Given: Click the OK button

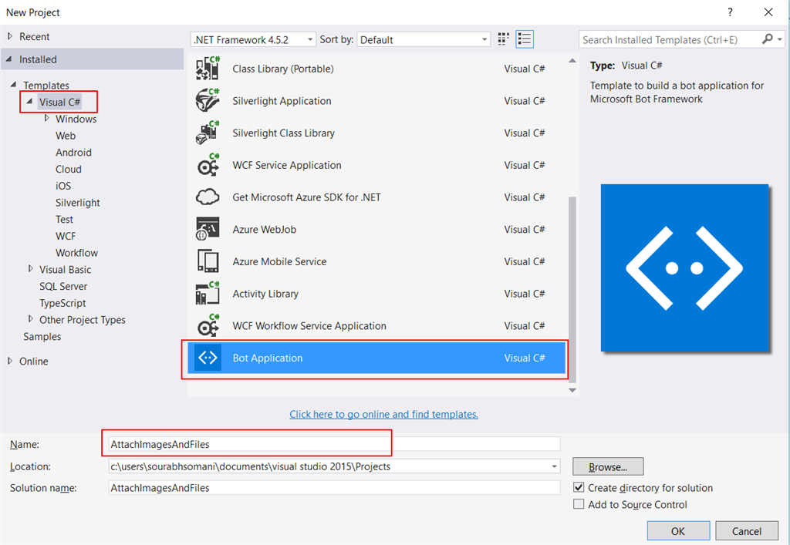Looking at the screenshot, I should pyautogui.click(x=678, y=531).
